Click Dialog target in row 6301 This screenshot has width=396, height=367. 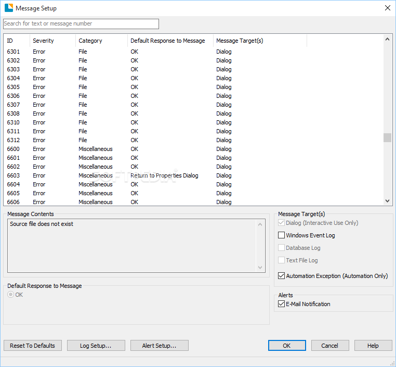click(224, 52)
